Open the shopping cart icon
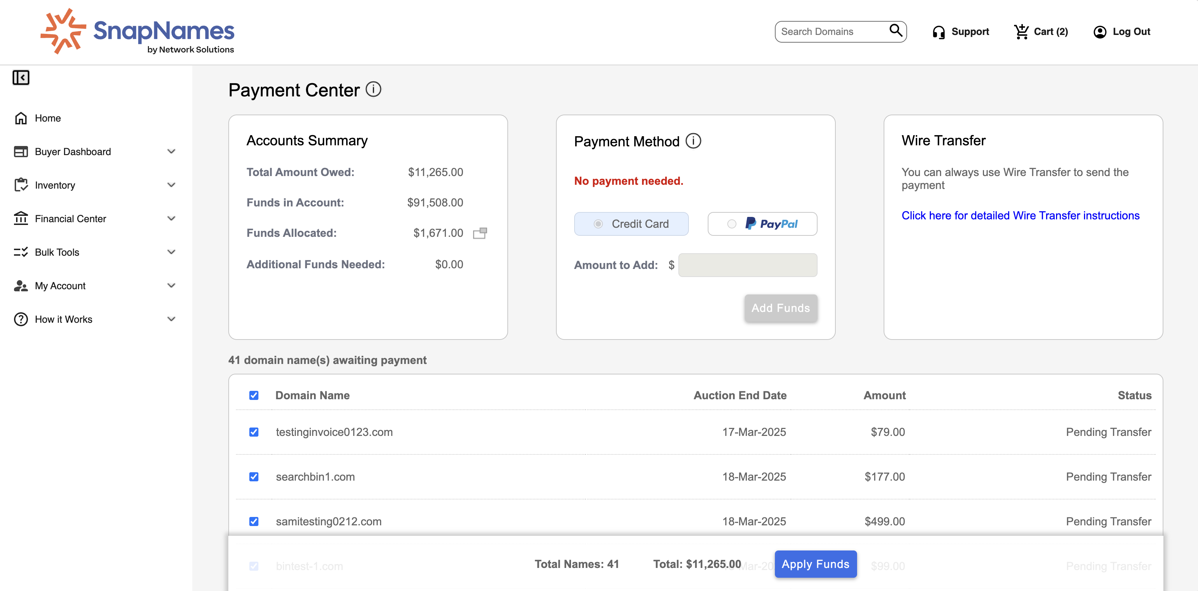This screenshot has width=1198, height=591. [1021, 31]
